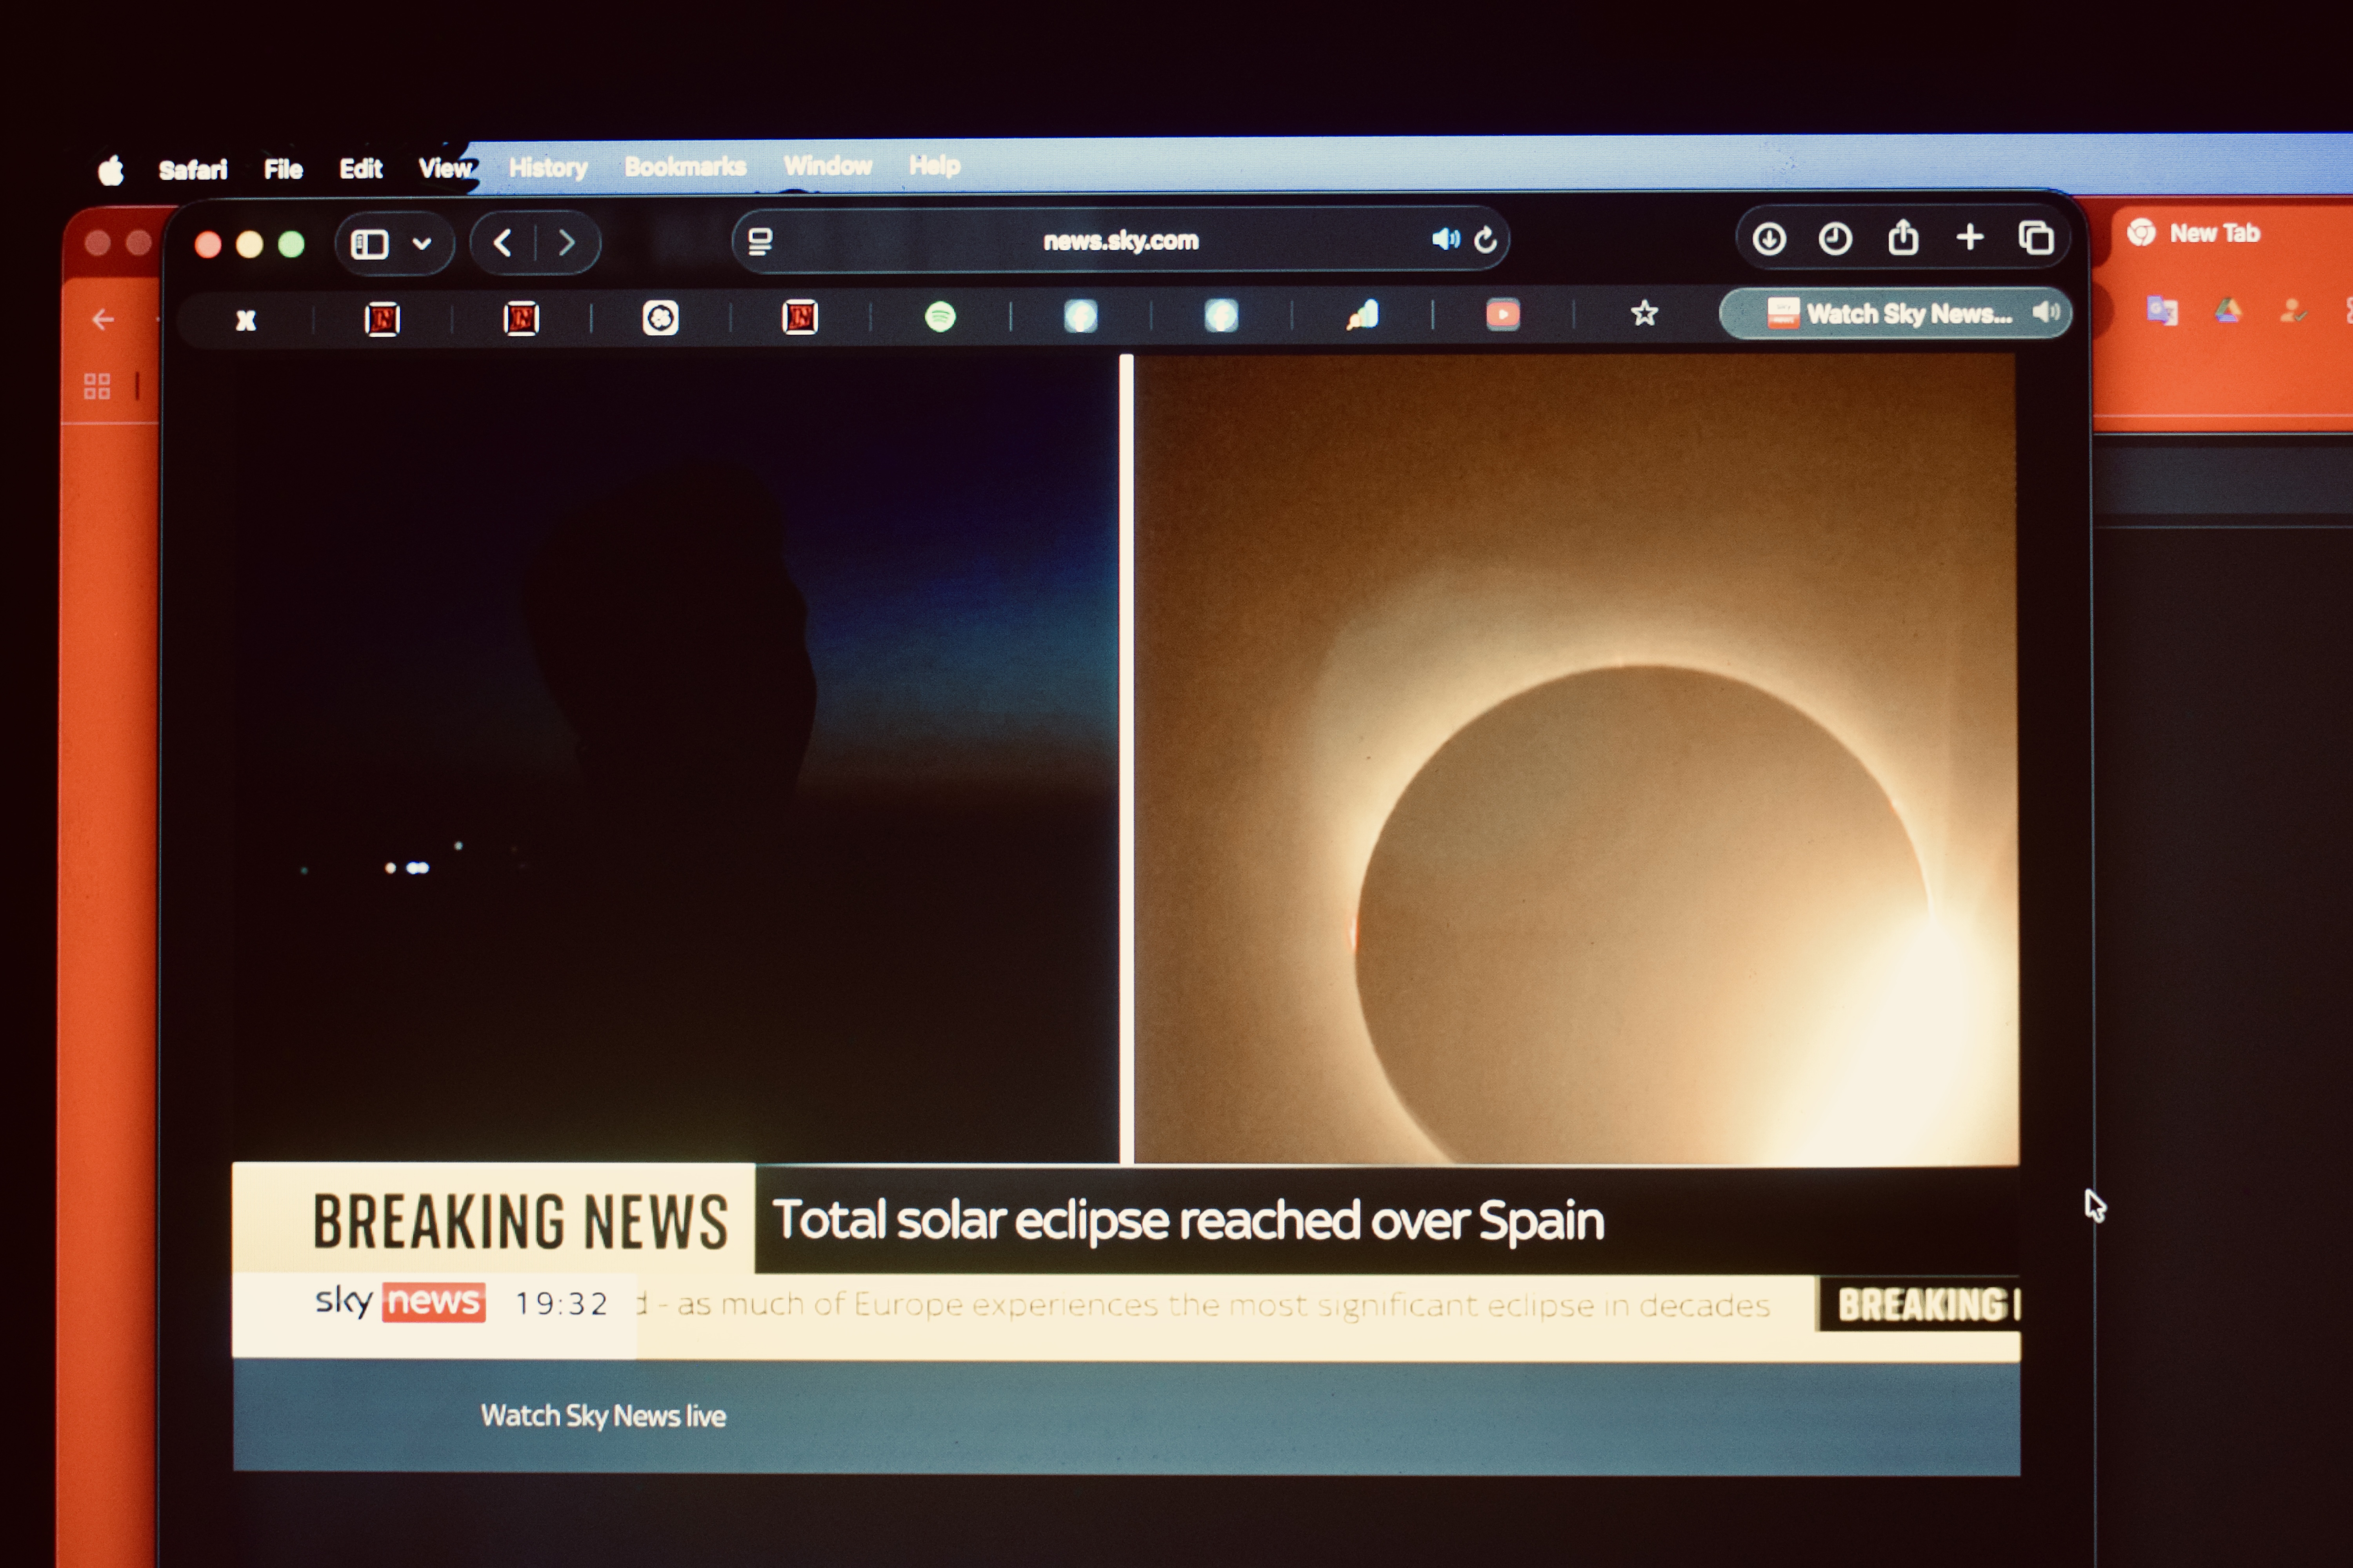Mute the Watch Sky News tab speaker
The height and width of the screenshot is (1568, 2353).
pos(2046,312)
